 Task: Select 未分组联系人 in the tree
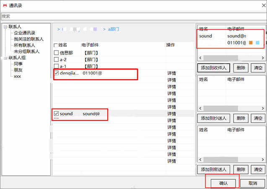[26, 51]
